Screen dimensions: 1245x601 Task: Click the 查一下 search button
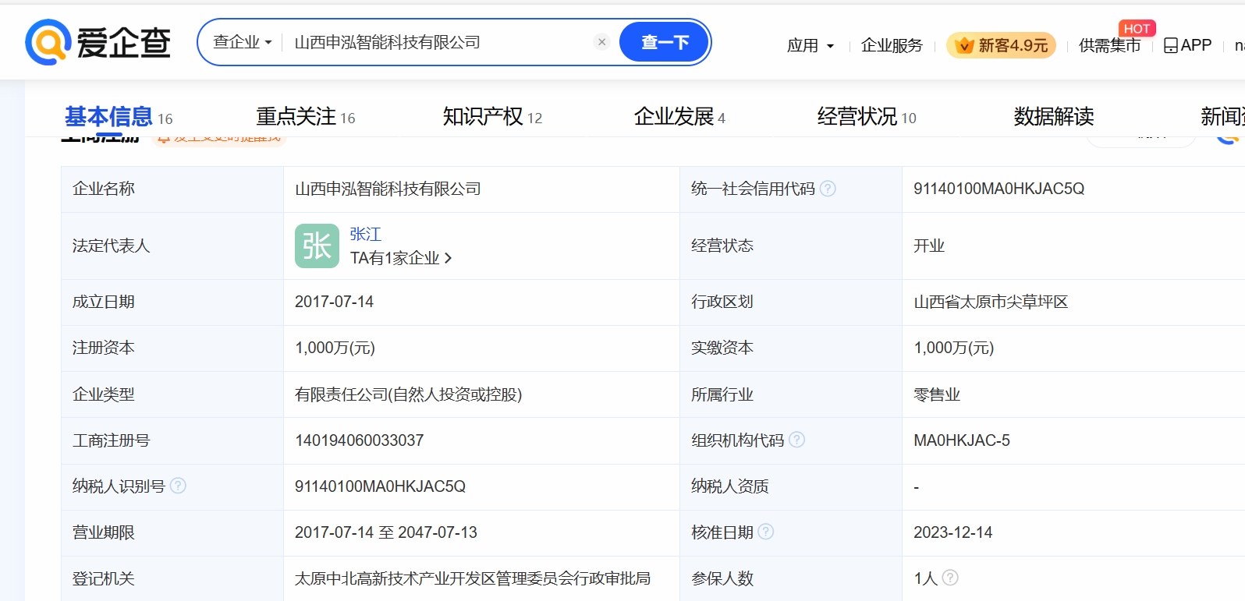click(x=664, y=42)
